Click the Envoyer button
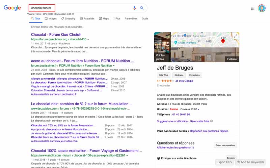The image size is (270, 168). [x=231, y=158]
